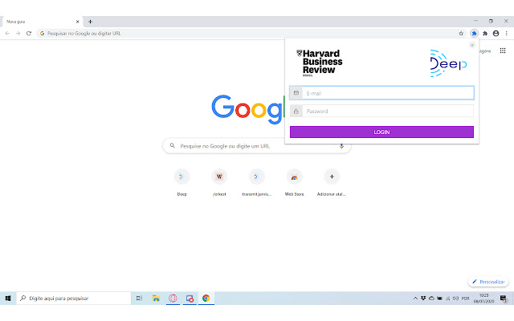This screenshot has width=514, height=321.
Task: Click the lock icon beside Password
Action: point(296,111)
